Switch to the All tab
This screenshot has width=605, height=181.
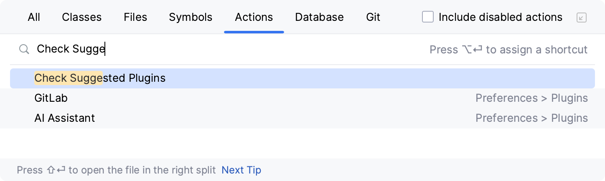tap(34, 17)
